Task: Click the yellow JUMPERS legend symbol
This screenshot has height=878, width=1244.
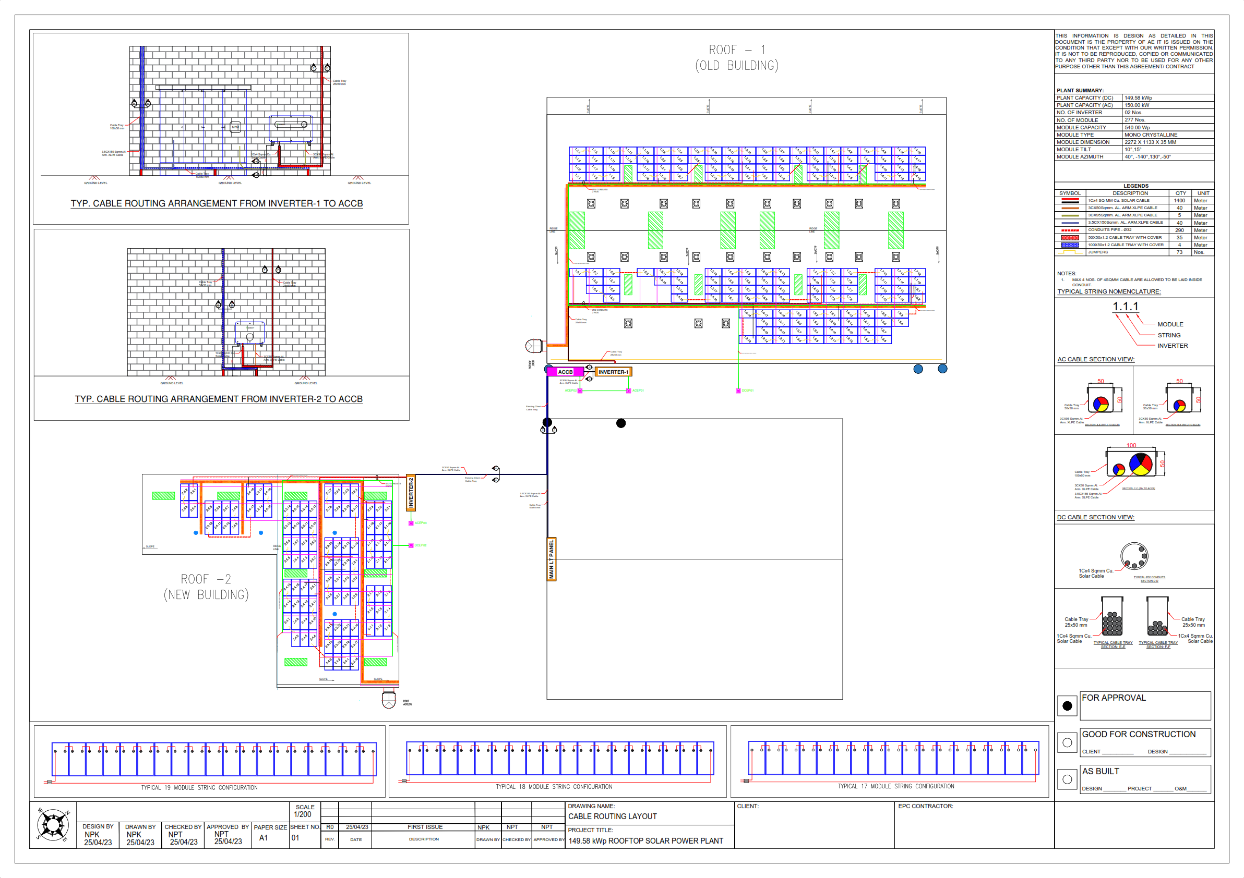Action: 1070,252
